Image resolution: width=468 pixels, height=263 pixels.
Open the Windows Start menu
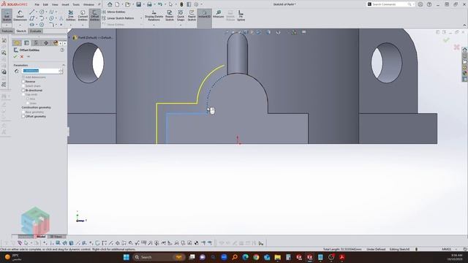click(127, 257)
